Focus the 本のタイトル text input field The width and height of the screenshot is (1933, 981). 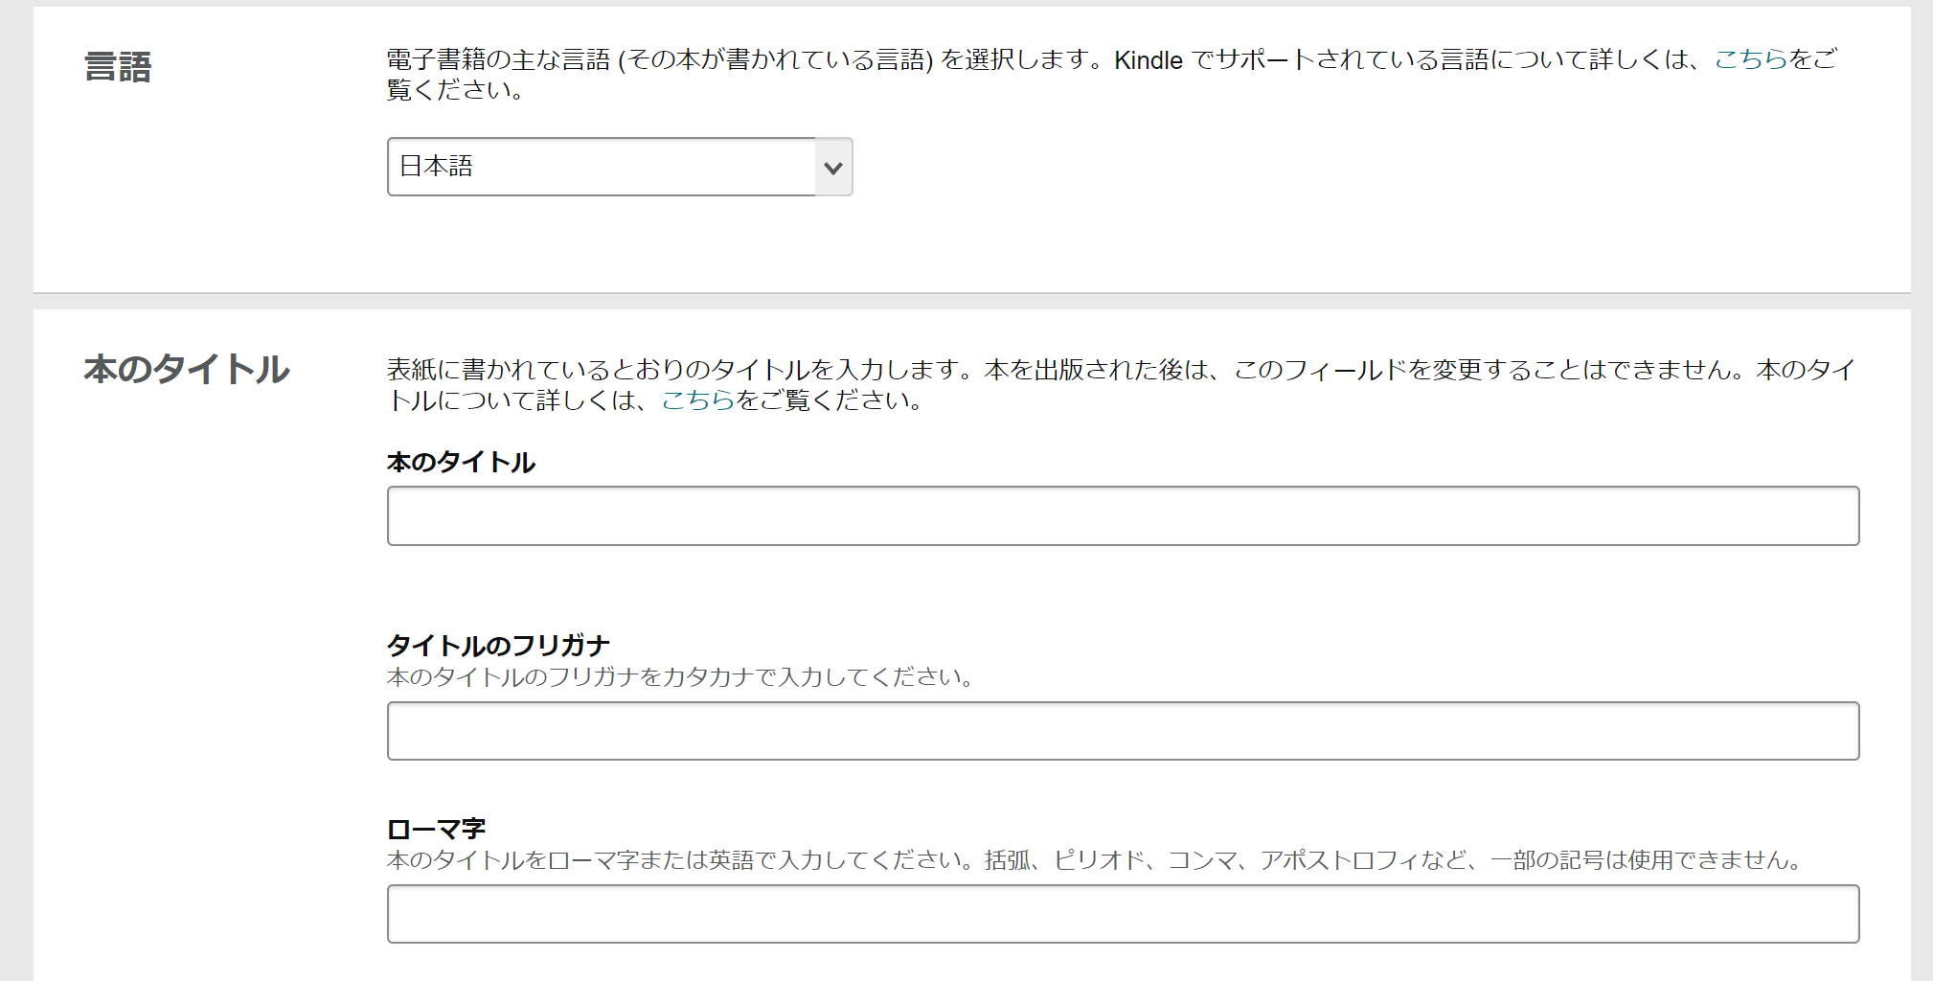coord(1123,515)
